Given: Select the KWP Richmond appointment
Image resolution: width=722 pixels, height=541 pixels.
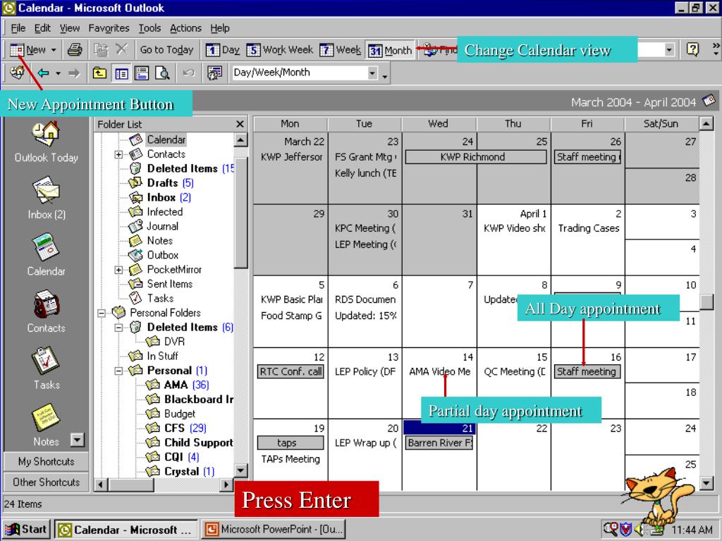Looking at the screenshot, I should (x=476, y=157).
